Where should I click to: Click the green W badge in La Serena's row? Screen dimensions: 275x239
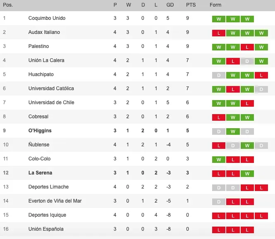247,174
